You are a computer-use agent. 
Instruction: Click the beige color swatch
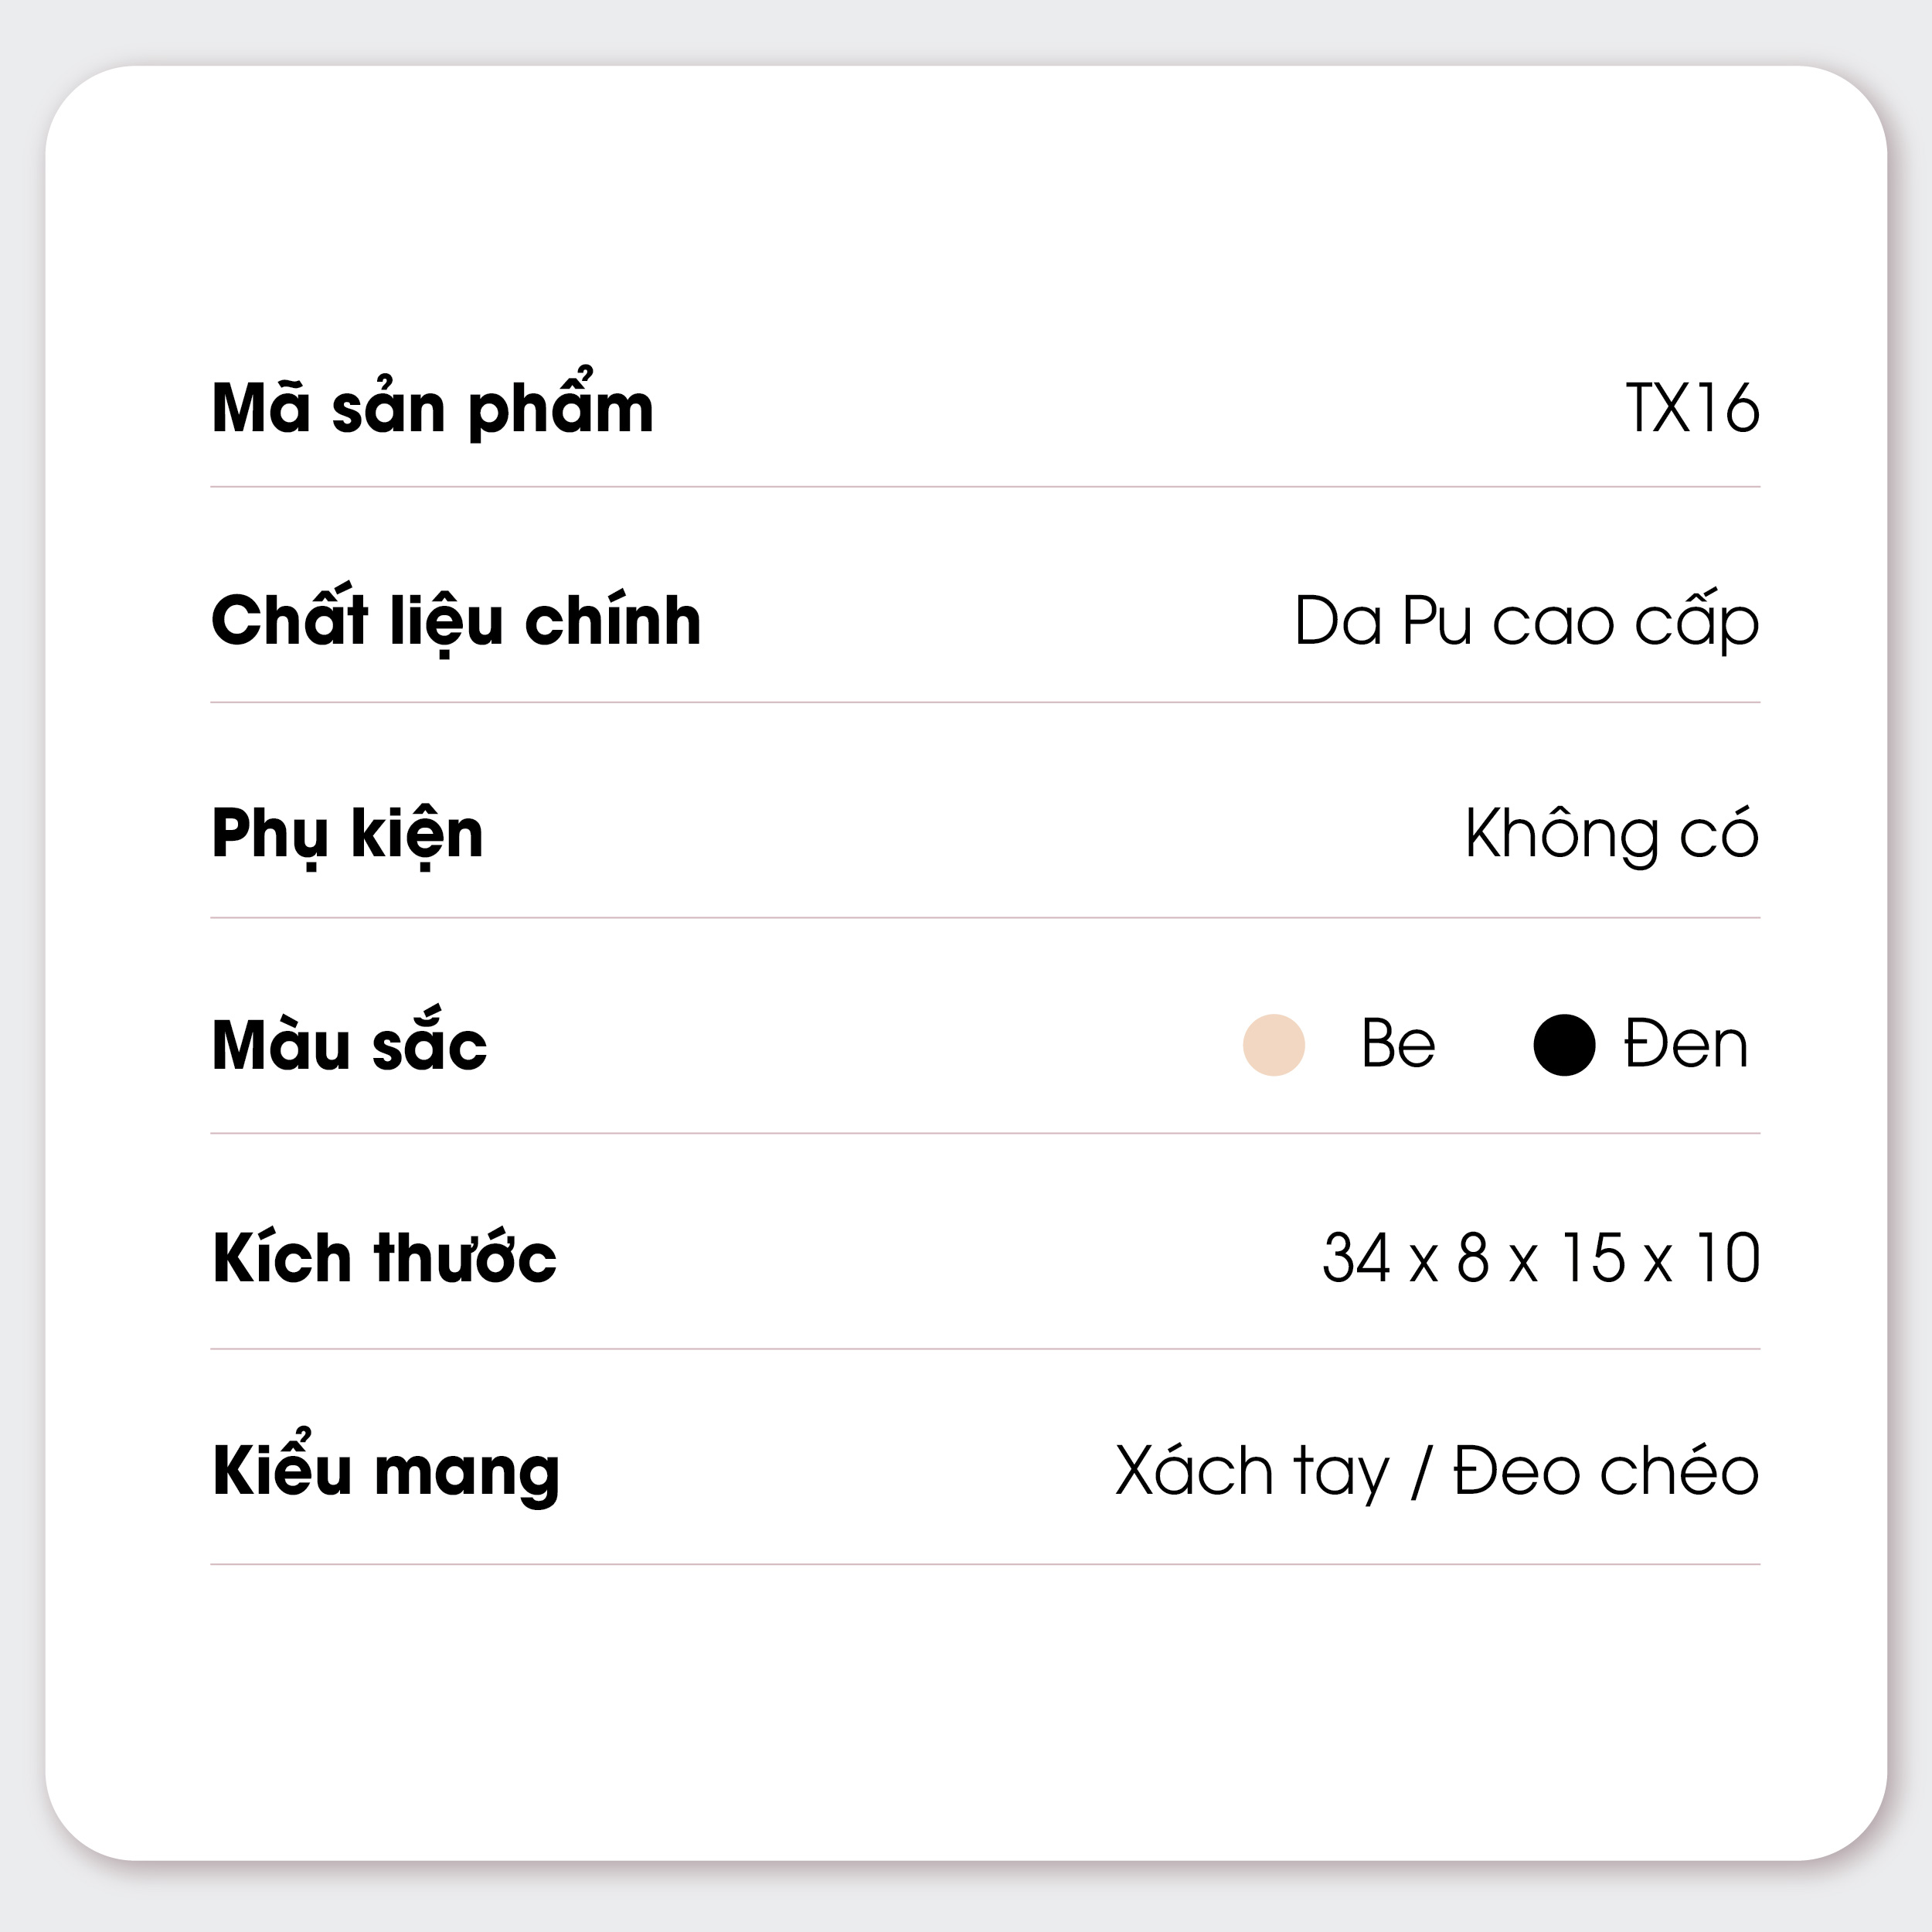(1273, 1045)
